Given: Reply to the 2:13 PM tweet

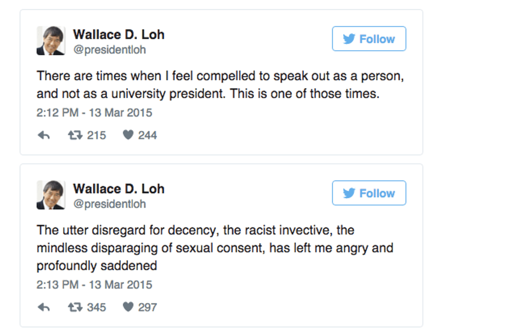Looking at the screenshot, I should pyautogui.click(x=44, y=307).
